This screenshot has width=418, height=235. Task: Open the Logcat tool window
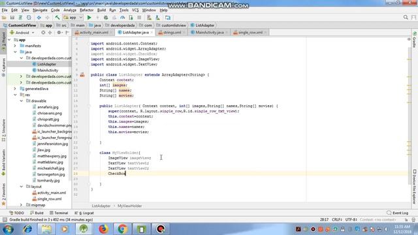point(84,213)
